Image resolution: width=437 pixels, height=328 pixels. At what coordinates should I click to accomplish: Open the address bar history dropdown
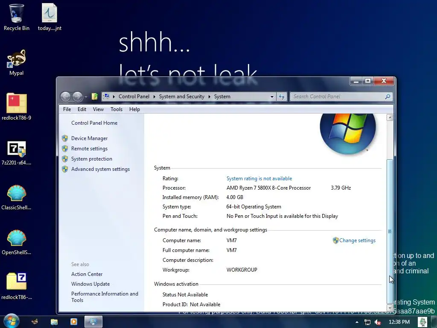pyautogui.click(x=272, y=97)
